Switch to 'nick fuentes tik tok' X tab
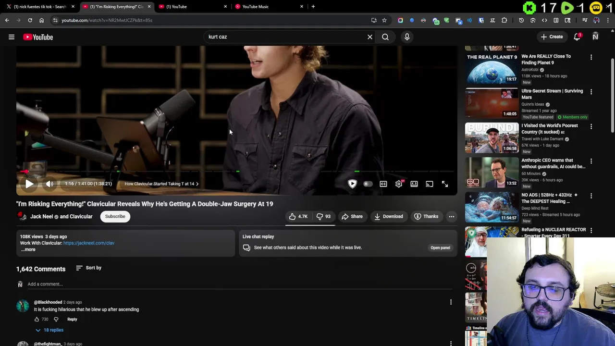The width and height of the screenshot is (615, 346). [x=39, y=7]
